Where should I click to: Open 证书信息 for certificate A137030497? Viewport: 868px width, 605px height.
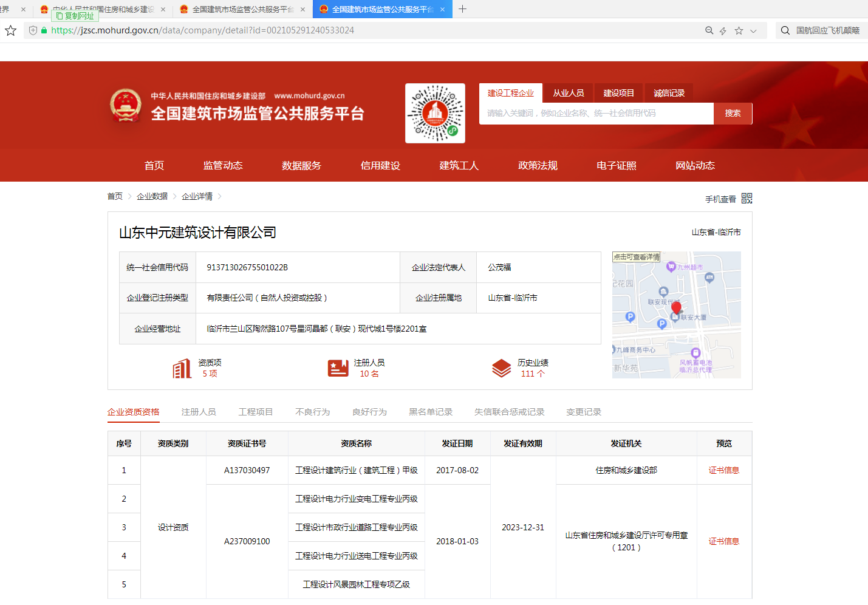(x=724, y=470)
